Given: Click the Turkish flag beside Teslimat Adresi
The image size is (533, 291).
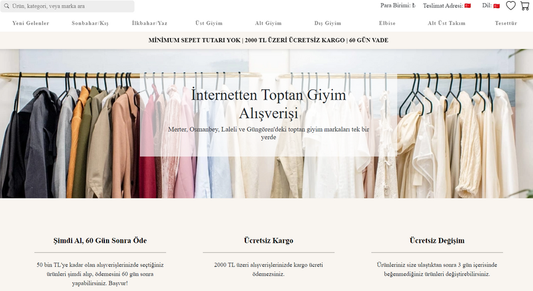Looking at the screenshot, I should pyautogui.click(x=467, y=6).
